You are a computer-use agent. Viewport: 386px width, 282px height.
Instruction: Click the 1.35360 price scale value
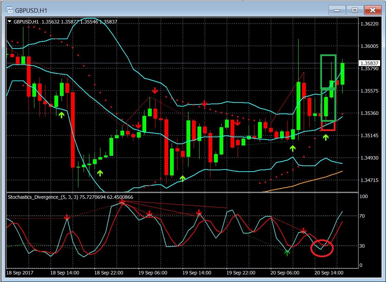click(369, 113)
